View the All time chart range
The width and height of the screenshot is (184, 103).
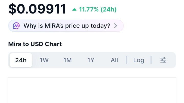click(x=114, y=60)
